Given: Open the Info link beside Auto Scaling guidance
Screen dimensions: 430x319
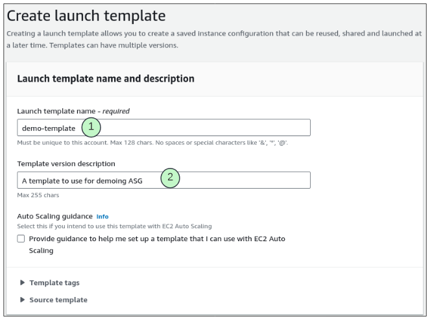Looking at the screenshot, I should pos(102,216).
